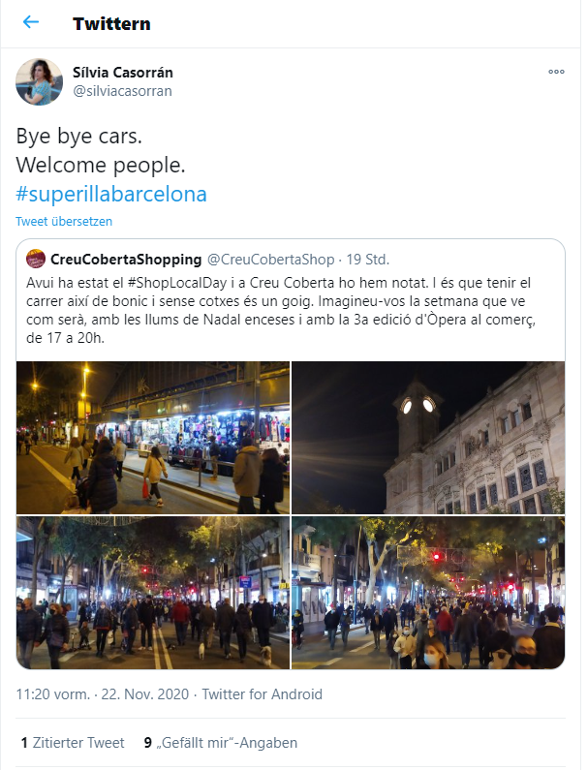Open Sílvia Casorrán's display name link
The height and width of the screenshot is (770, 588).
(123, 73)
